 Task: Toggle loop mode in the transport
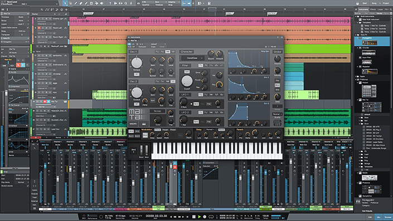coord(211,217)
